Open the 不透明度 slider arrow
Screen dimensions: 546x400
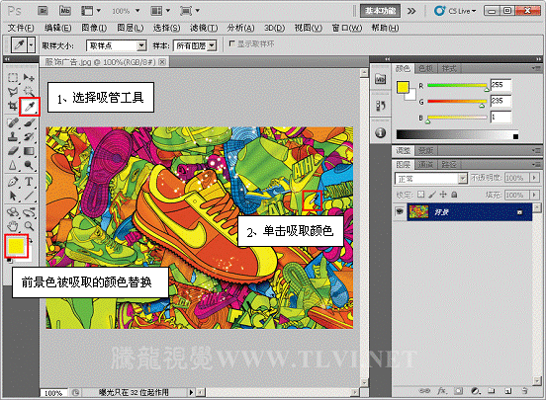pos(534,178)
